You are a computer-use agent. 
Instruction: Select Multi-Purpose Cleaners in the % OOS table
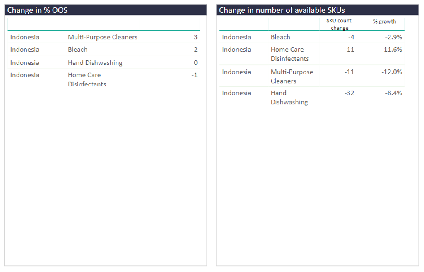coord(102,37)
